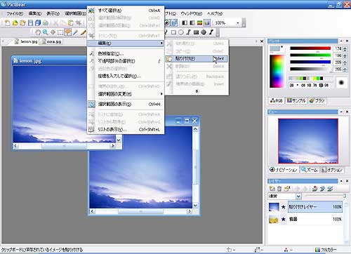The height and width of the screenshot is (254, 351).
Task: Switch to lemon.jpg document tab
Action: tap(26, 41)
